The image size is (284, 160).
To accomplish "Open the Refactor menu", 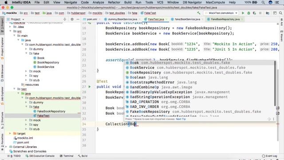I will click(x=114, y=2).
